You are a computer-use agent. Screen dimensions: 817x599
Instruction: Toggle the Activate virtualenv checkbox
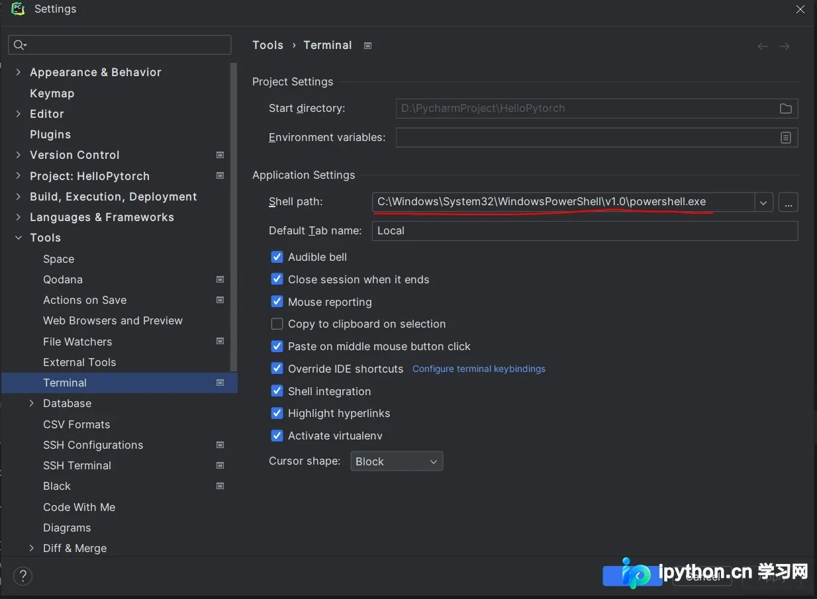277,436
